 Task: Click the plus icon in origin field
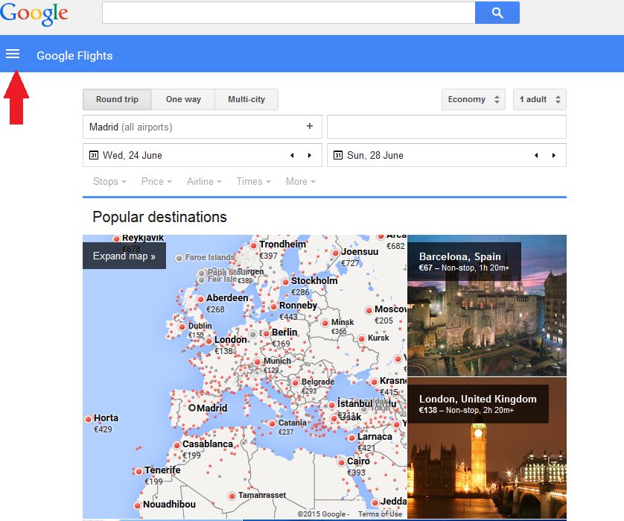pyautogui.click(x=310, y=126)
